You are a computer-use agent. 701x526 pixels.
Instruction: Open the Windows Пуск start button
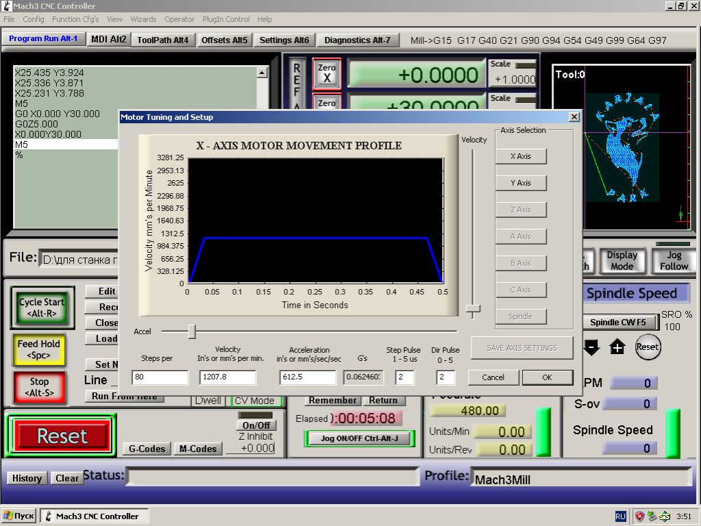pyautogui.click(x=19, y=516)
